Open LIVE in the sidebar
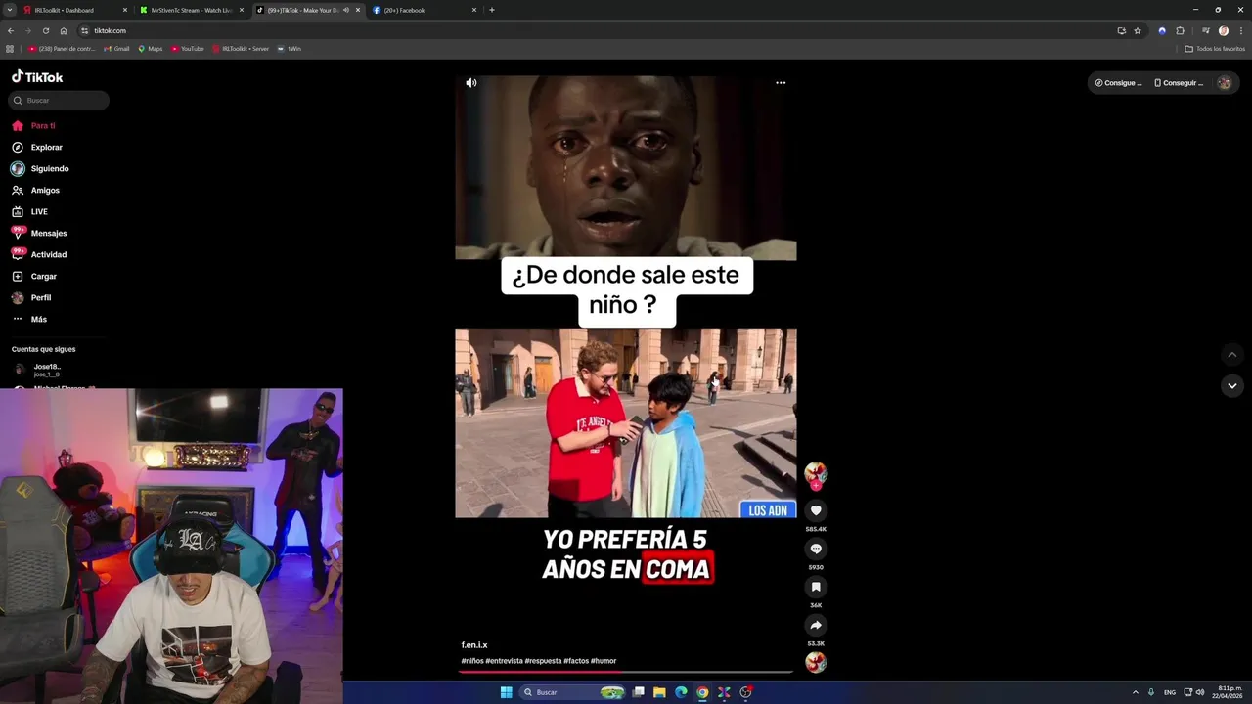The width and height of the screenshot is (1252, 704). pyautogui.click(x=29, y=212)
